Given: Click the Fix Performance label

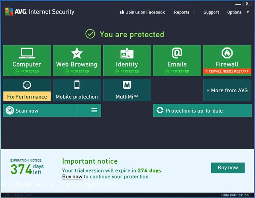Looking at the screenshot, I should (x=27, y=97).
